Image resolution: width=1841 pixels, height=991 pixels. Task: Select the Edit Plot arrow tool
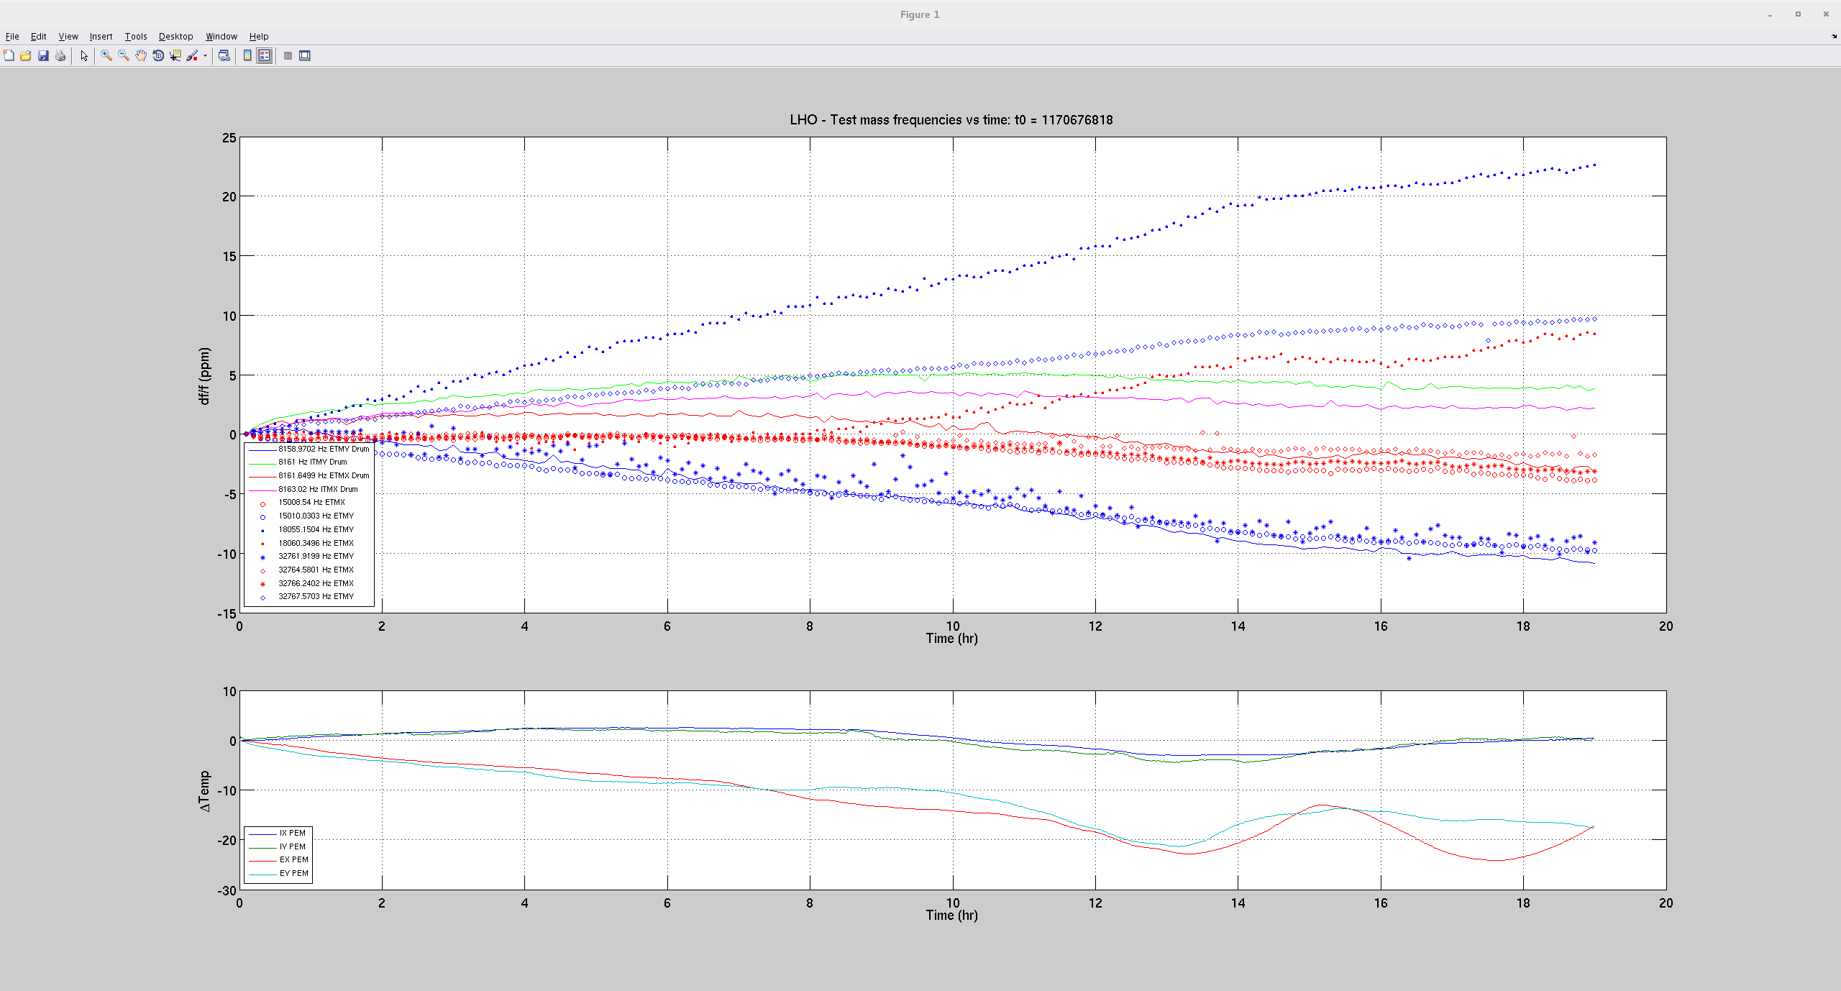[84, 55]
